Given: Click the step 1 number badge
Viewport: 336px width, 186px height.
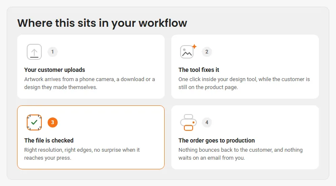Looking at the screenshot, I should tap(53, 52).
